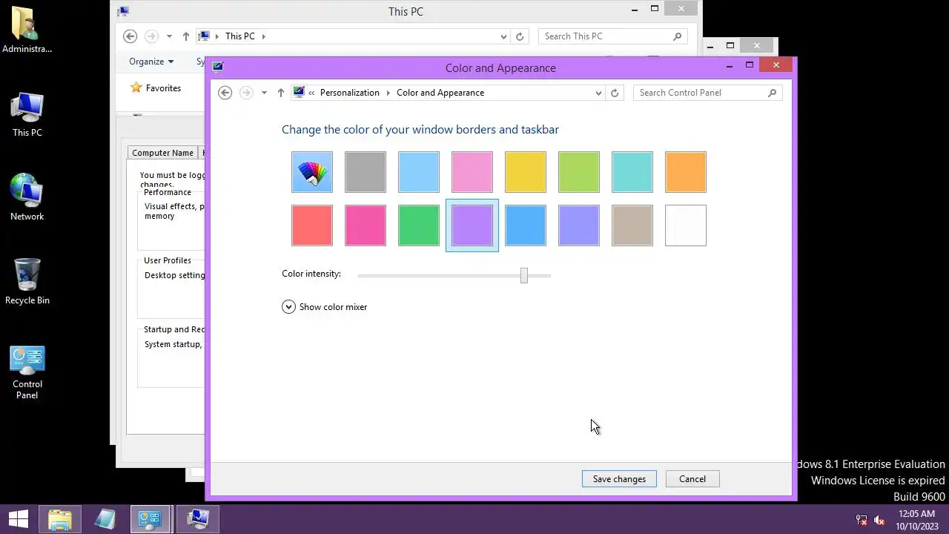949x534 pixels.
Task: Click Save changes button
Action: (x=619, y=479)
